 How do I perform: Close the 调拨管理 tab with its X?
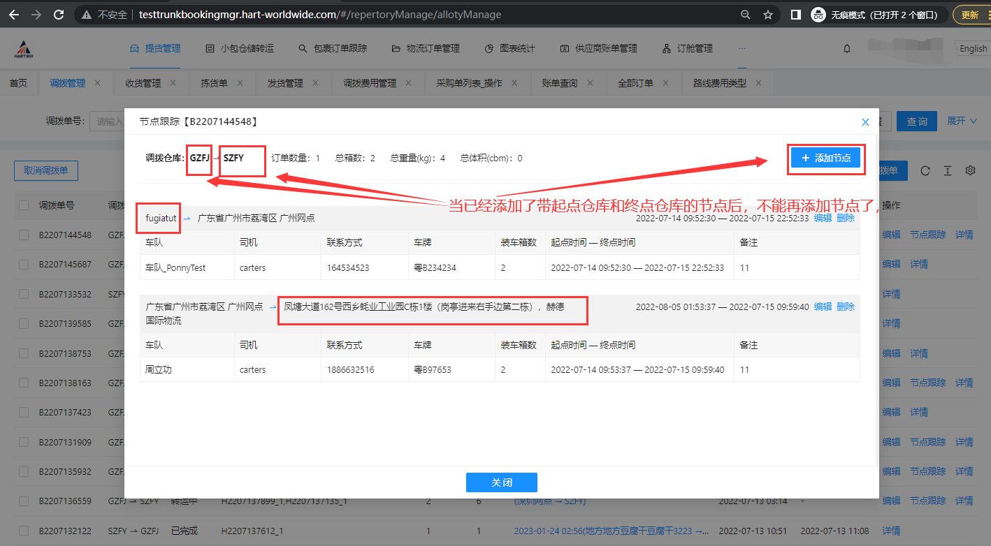tap(98, 83)
